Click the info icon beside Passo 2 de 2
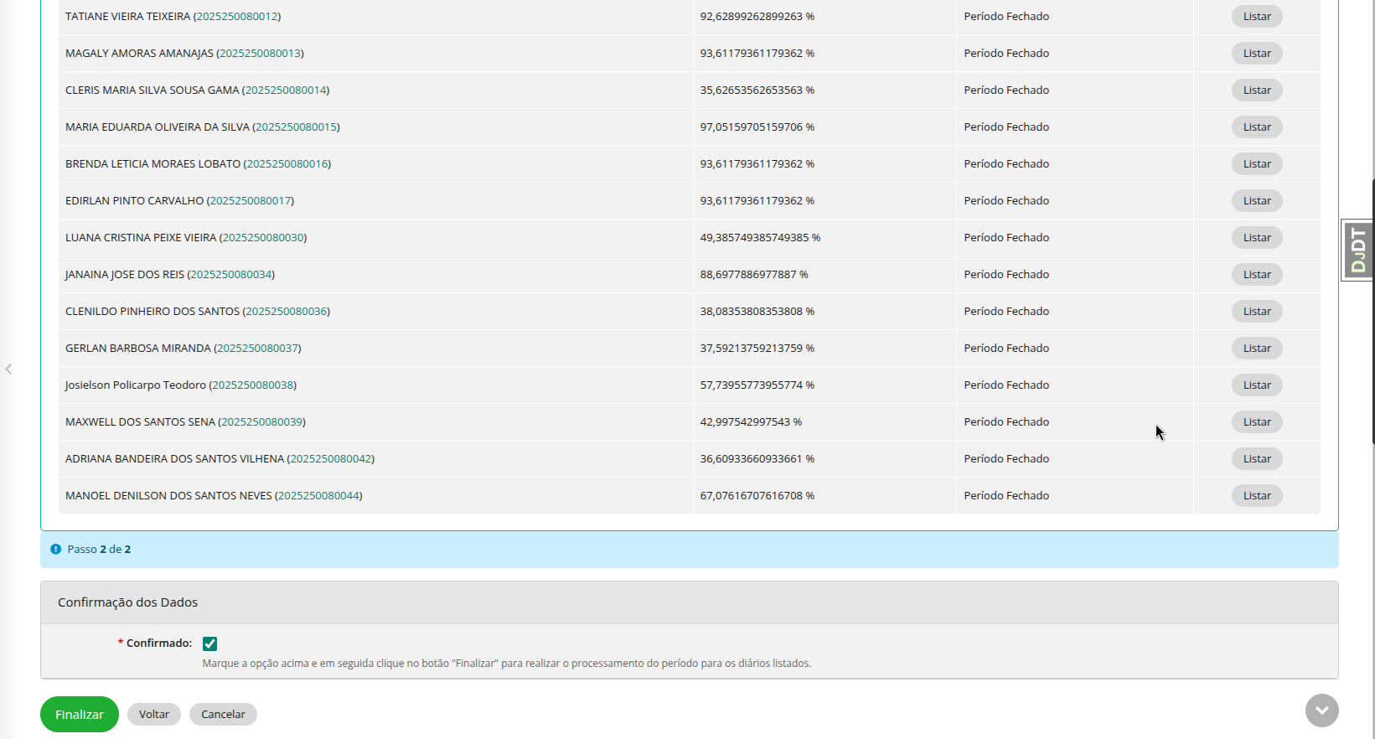 pos(55,549)
